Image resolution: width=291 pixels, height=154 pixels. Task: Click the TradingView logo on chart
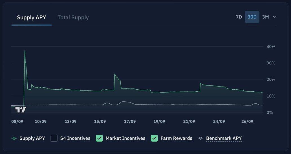coord(21,110)
